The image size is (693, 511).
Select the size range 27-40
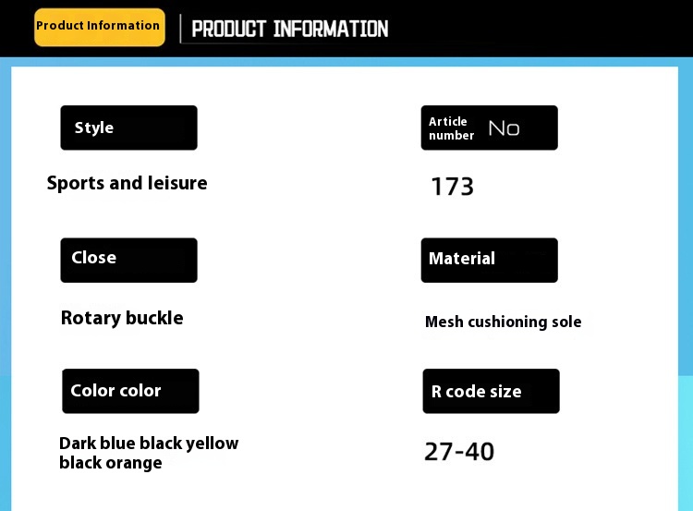tap(459, 452)
